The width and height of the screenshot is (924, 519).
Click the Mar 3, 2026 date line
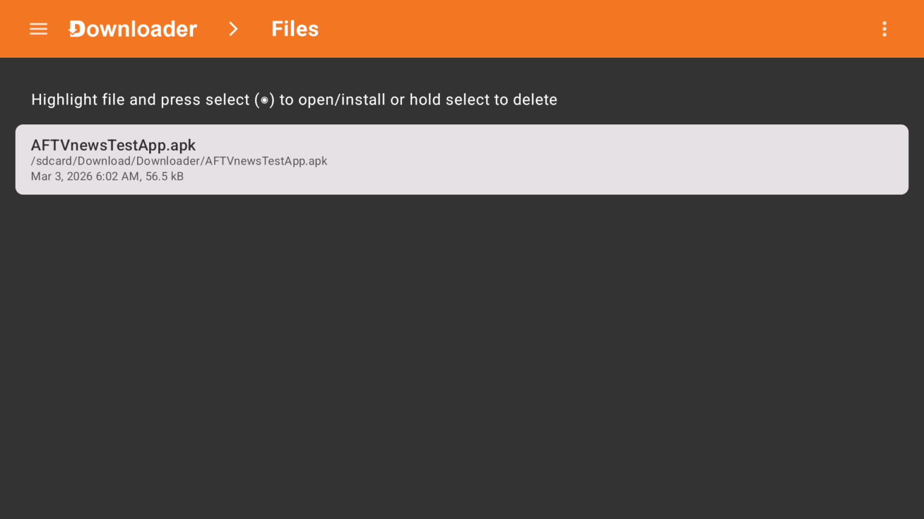(107, 177)
